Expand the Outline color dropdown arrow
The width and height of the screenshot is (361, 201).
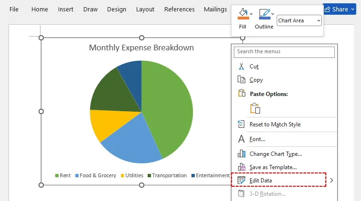coord(272,14)
